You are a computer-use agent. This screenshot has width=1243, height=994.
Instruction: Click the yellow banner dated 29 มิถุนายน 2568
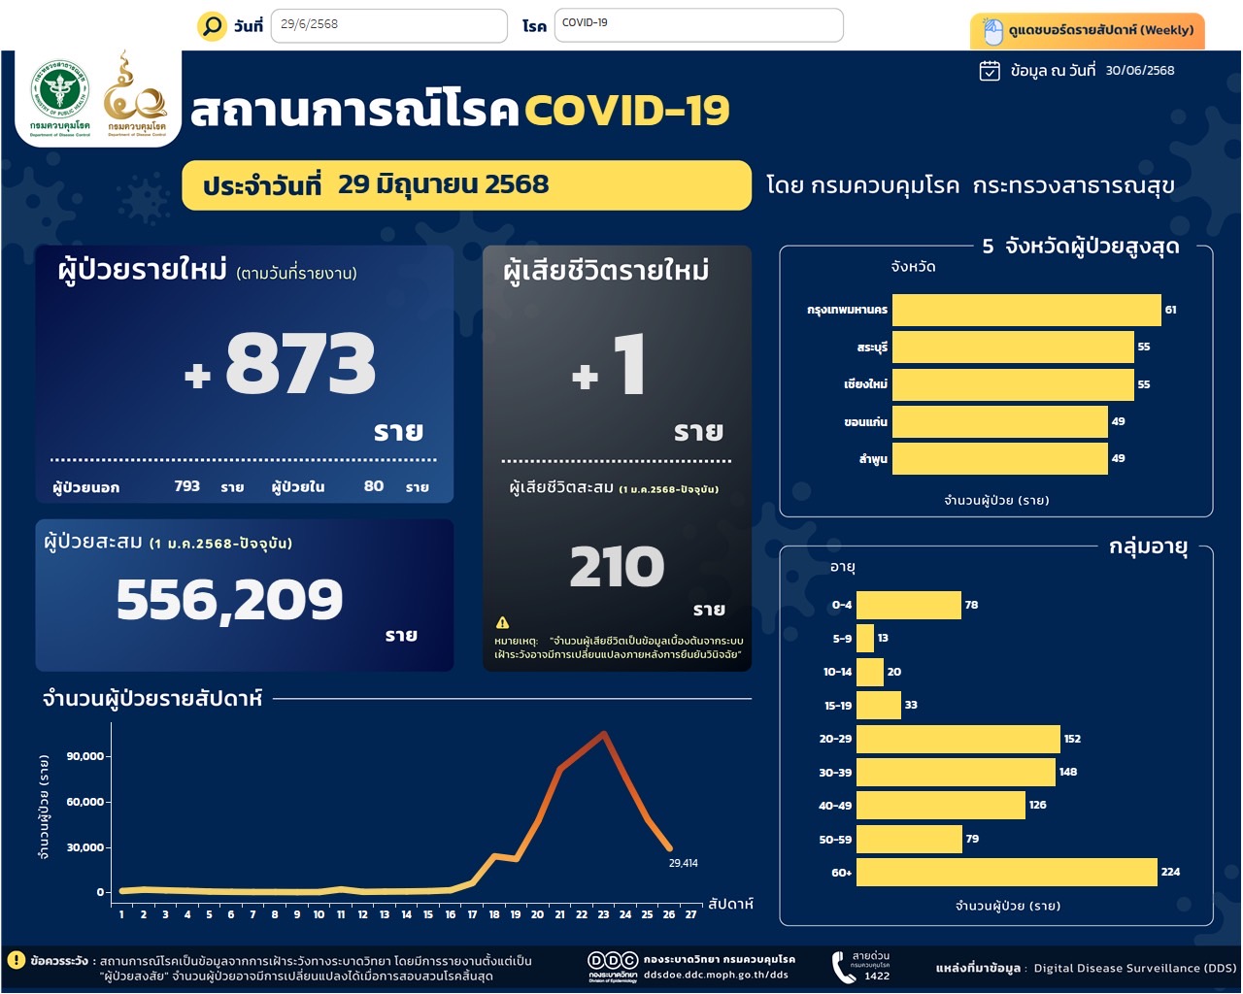pyautogui.click(x=467, y=185)
